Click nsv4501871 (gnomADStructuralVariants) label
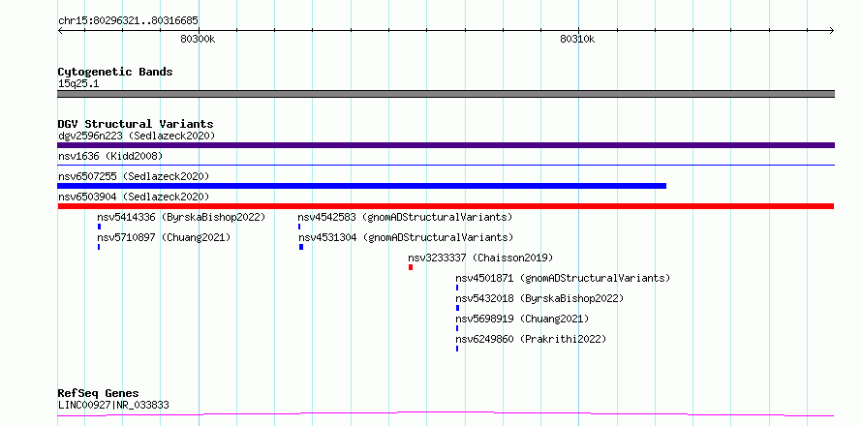Viewport: 862px width, 426px height. [563, 278]
